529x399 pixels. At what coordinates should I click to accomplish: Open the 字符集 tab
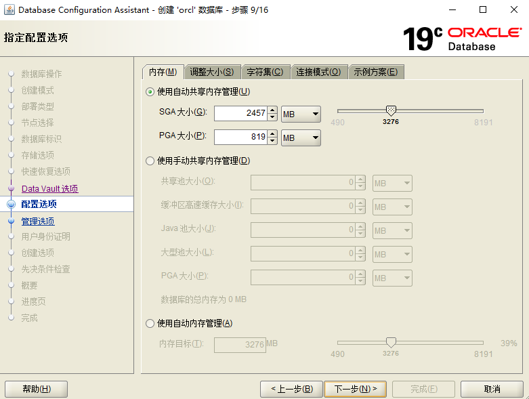(x=265, y=72)
